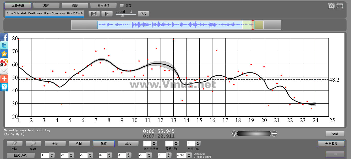Decrease the 弱起拍数 pickup-beats stepper

(175, 145)
